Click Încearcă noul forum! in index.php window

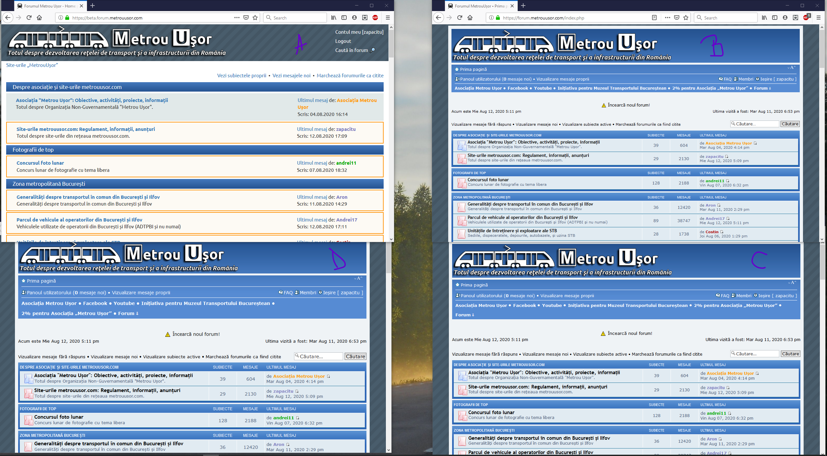pos(629,105)
